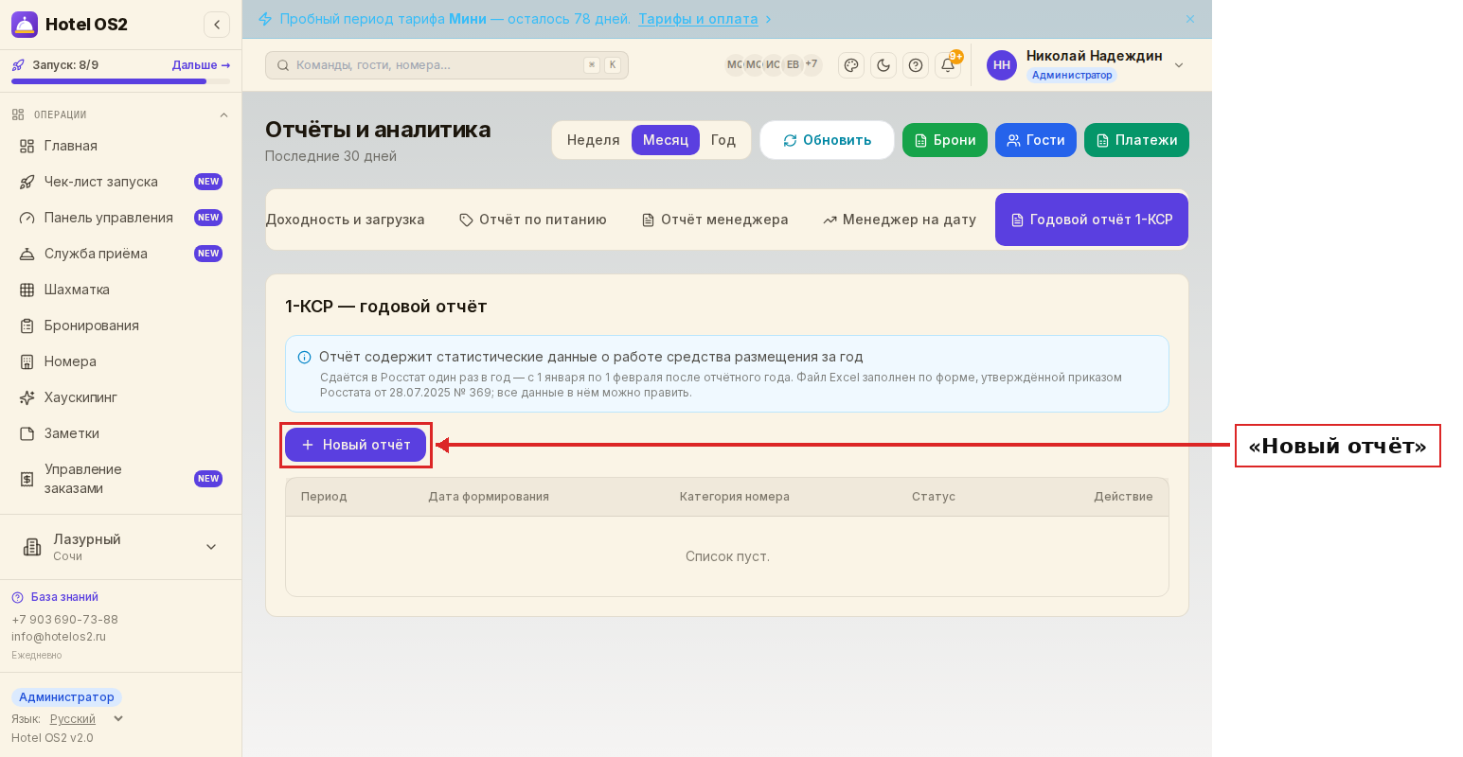Open the Менеджер на дату tab
Screen dimensions: 1463x757
(x=900, y=220)
